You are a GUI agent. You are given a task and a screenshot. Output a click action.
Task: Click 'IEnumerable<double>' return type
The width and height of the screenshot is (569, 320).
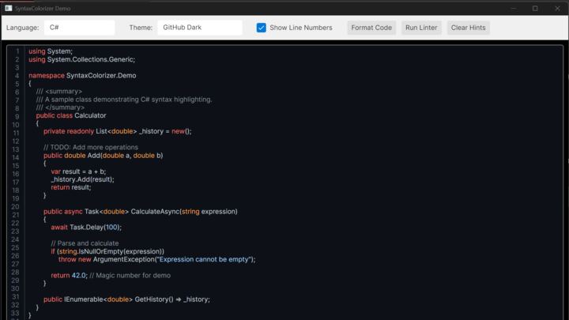[x=99, y=299]
